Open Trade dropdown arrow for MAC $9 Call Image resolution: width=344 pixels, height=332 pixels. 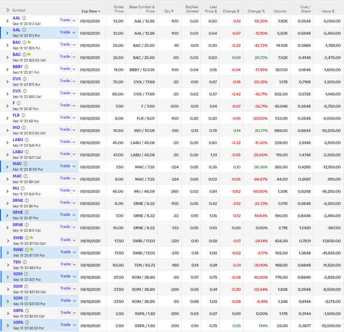click(74, 179)
